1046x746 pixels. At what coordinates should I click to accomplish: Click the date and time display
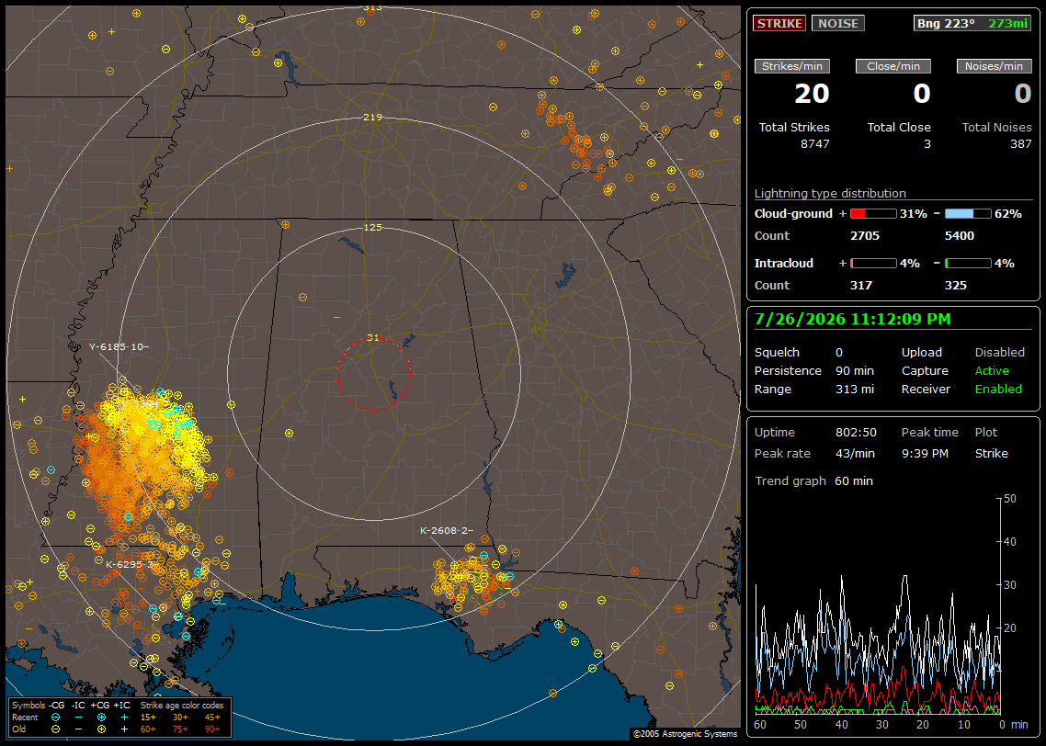(853, 320)
